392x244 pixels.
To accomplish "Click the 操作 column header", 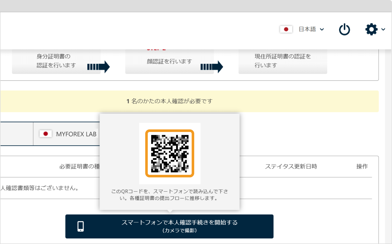I will 362,166.
